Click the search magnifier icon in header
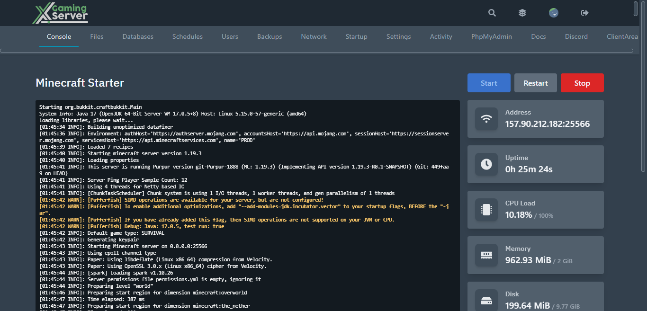This screenshot has width=647, height=311. [492, 13]
